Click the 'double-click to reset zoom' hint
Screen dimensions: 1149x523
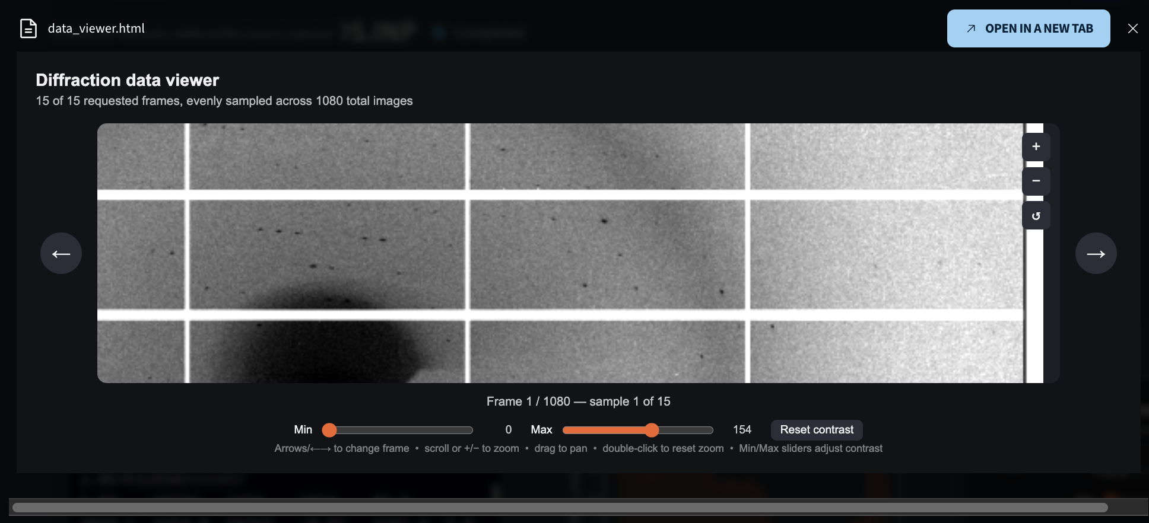[663, 448]
